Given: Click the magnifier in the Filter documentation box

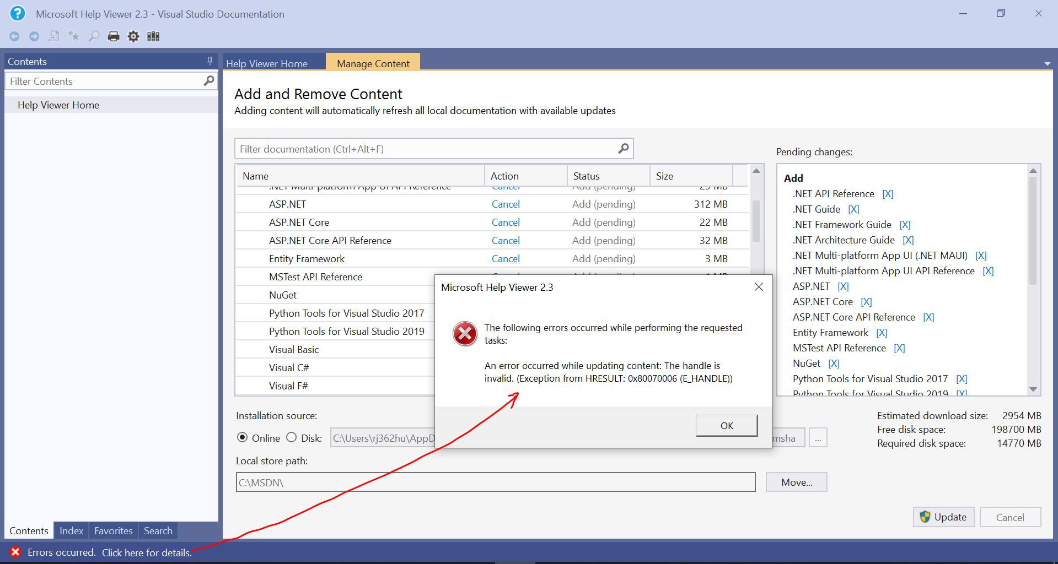Looking at the screenshot, I should click(x=624, y=149).
